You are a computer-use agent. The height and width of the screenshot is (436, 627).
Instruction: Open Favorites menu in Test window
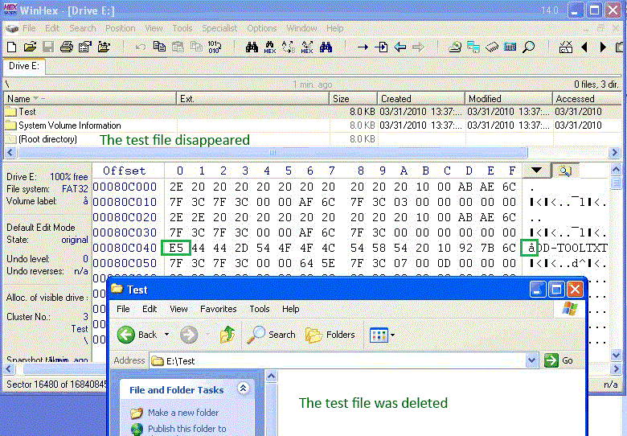click(219, 309)
